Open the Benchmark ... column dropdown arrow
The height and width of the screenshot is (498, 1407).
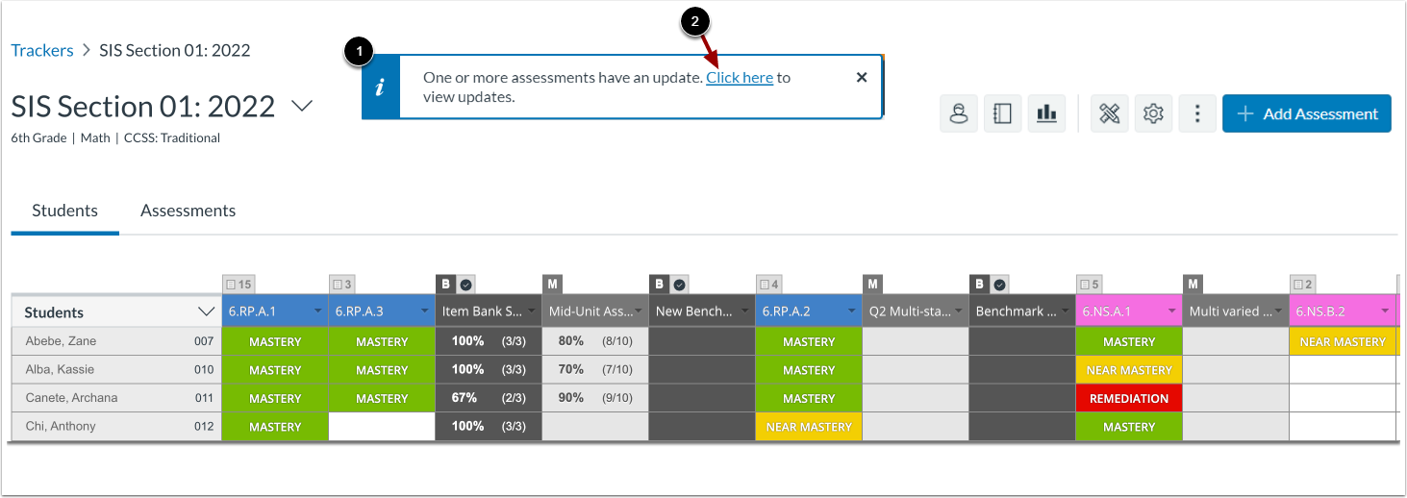(1065, 311)
